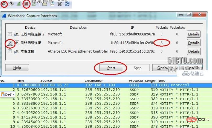212x128 pixels.
Task: Click the Options button in dialog
Action: tap(162, 68)
